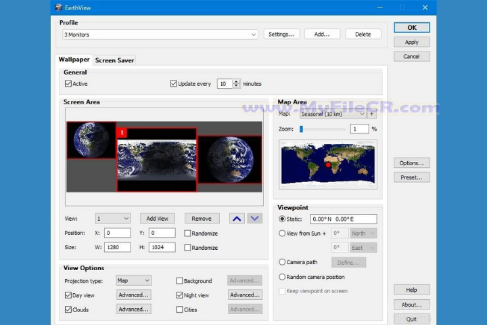The image size is (487, 325).
Task: Increase the update minutes with spinner up arrow
Action: coord(236,81)
